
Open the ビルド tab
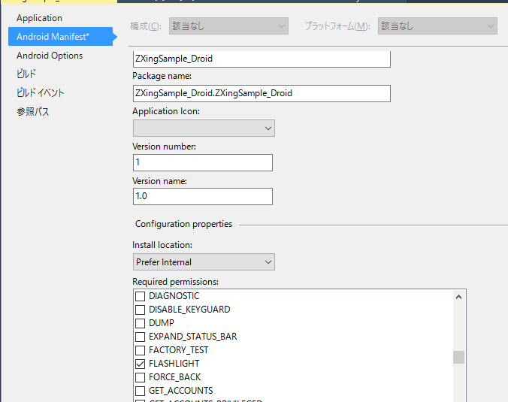coord(26,74)
